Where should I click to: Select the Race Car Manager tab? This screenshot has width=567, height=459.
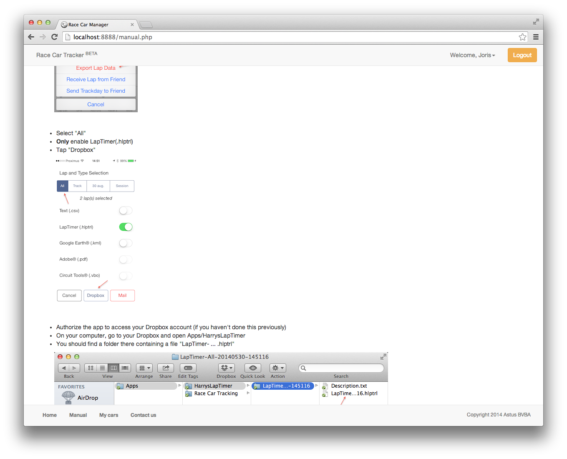point(96,25)
